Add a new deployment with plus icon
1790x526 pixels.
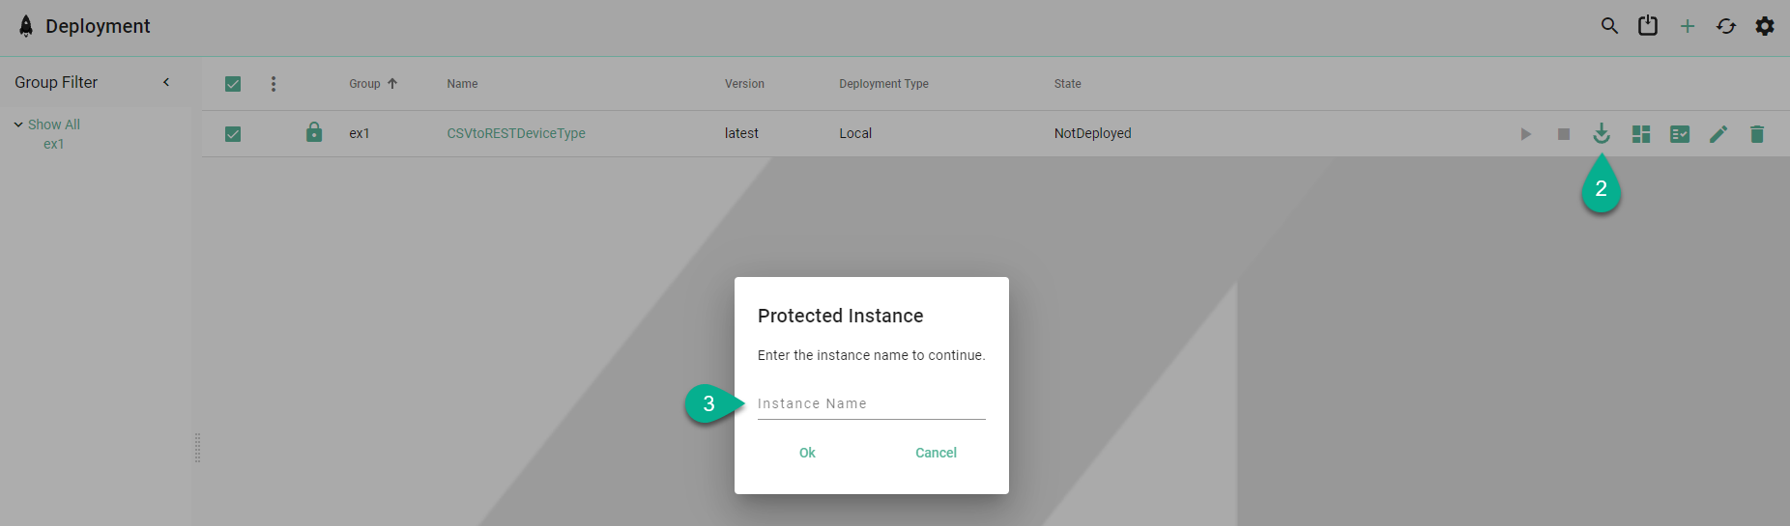[x=1688, y=26]
